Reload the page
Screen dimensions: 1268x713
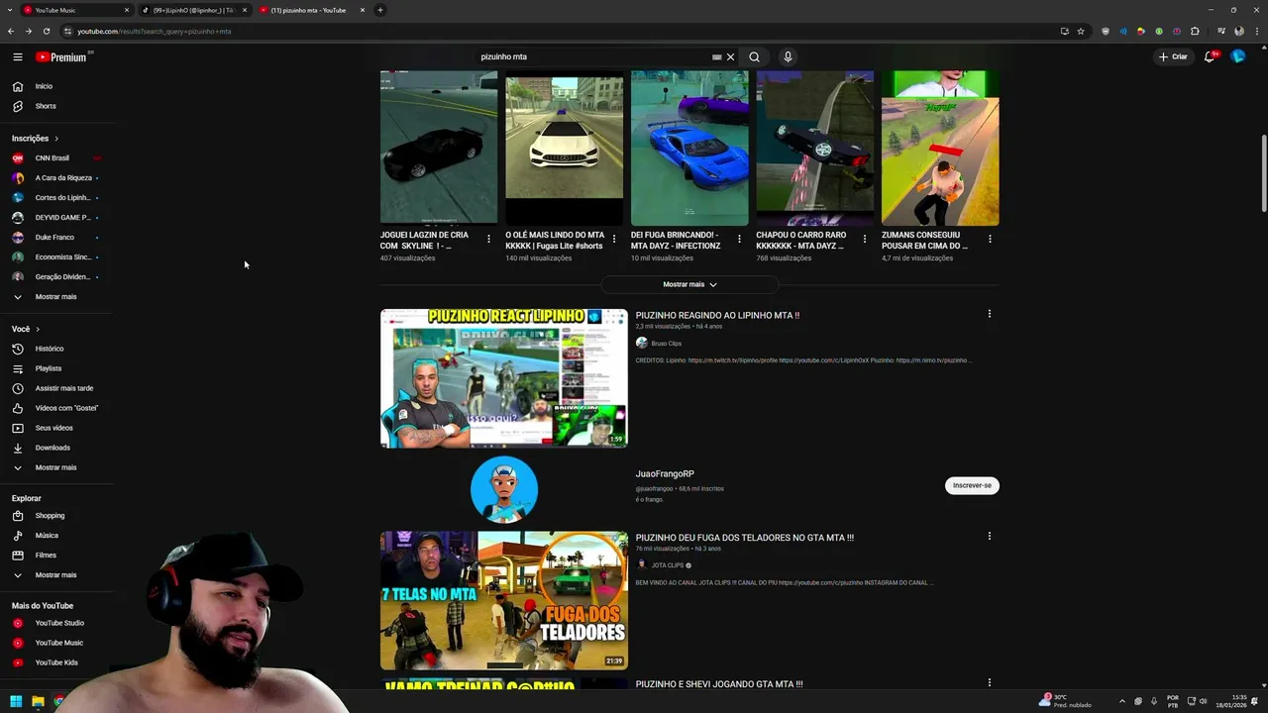pos(47,31)
